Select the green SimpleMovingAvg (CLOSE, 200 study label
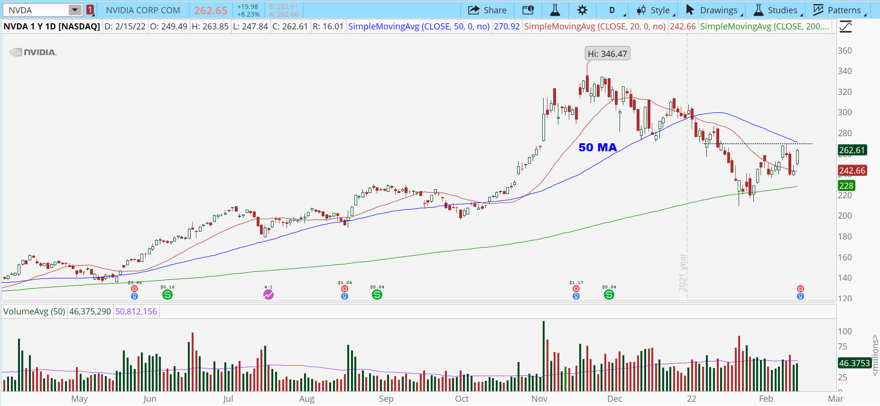This screenshot has width=880, height=406. point(765,27)
